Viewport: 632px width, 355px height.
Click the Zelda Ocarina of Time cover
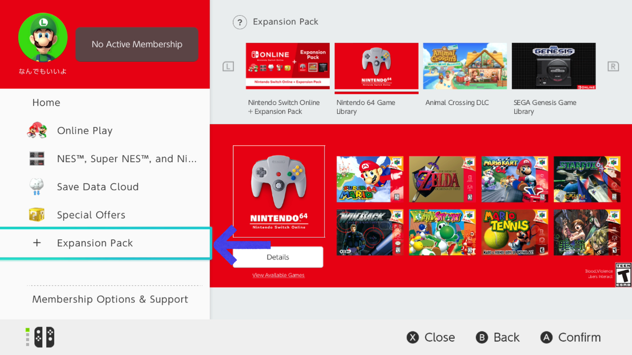point(442,179)
